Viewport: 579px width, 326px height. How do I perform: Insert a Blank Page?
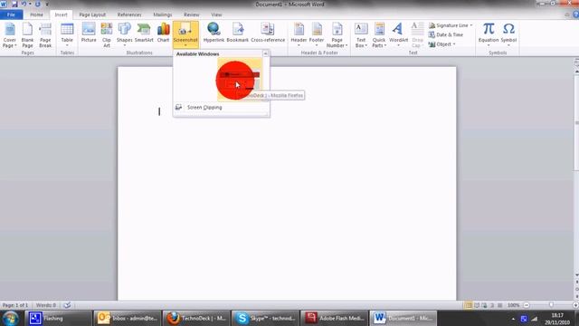coord(27,35)
